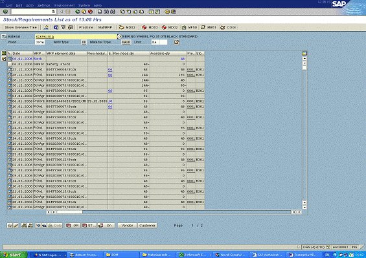366x258 pixels.
Task: Click the Show Overview Tree button
Action: [21, 28]
